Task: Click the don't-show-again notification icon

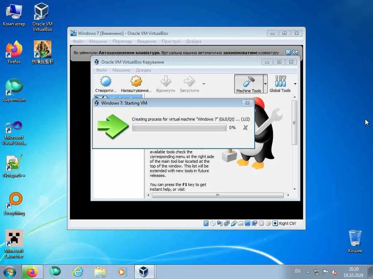Action: click(295, 52)
